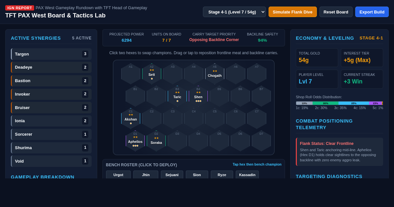Select the Shurima synergy row
394x207 pixels.
pos(51,148)
